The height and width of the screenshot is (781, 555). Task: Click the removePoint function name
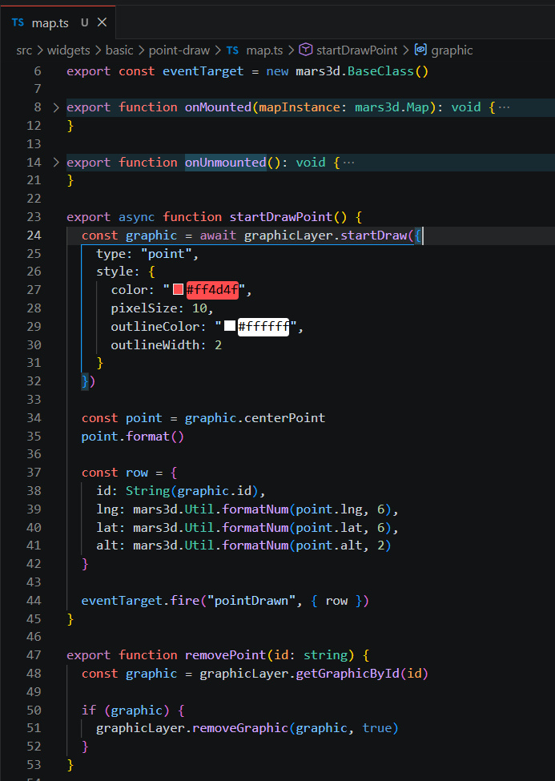(x=226, y=655)
